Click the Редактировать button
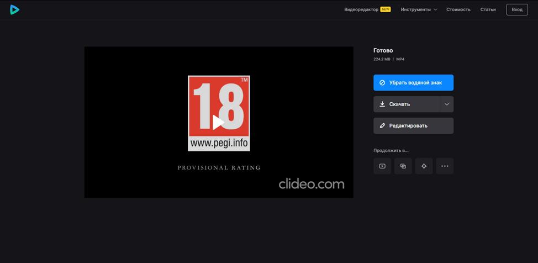The width and height of the screenshot is (538, 263). [413, 126]
